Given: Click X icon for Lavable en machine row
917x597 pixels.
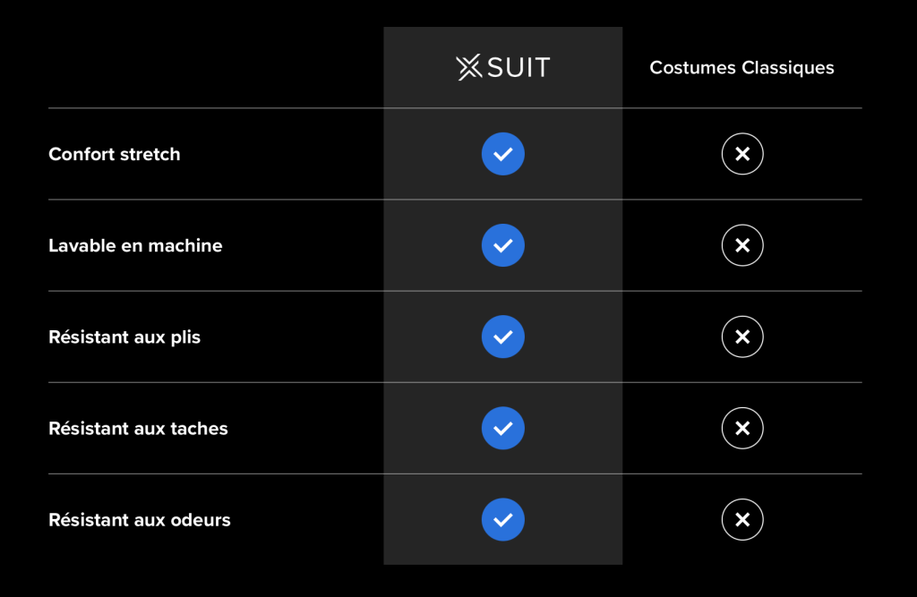Looking at the screenshot, I should 742,245.
